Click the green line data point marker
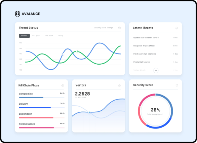 (77, 51)
